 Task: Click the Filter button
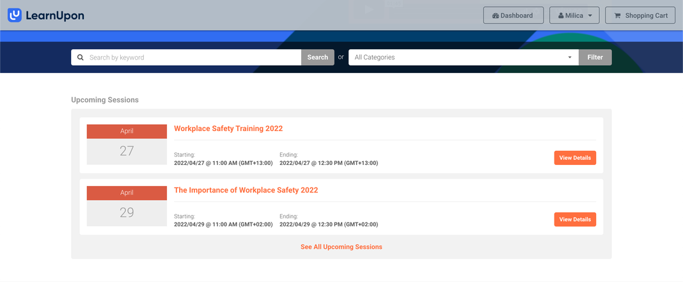click(x=595, y=57)
